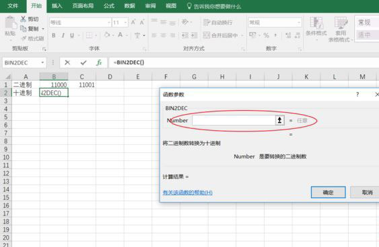
Task: Click the 确定 button in the dialog
Action: point(328,193)
